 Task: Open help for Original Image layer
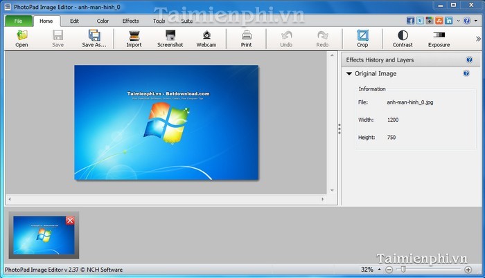tap(466, 73)
